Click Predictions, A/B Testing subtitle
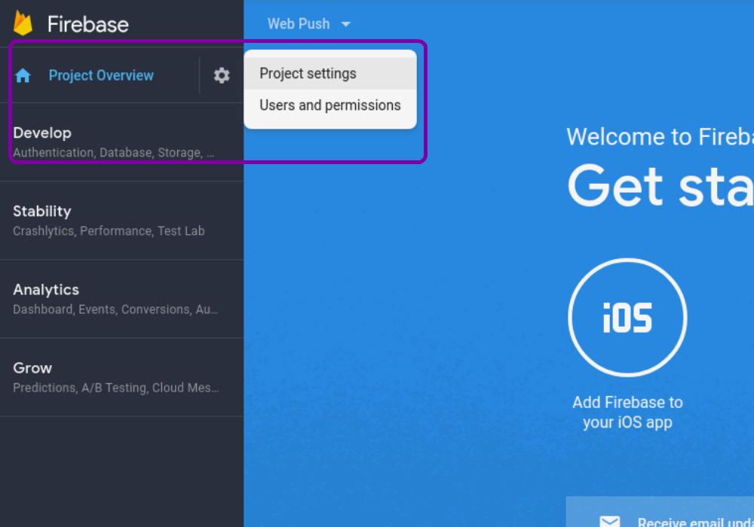The height and width of the screenshot is (527, 754). pos(116,388)
